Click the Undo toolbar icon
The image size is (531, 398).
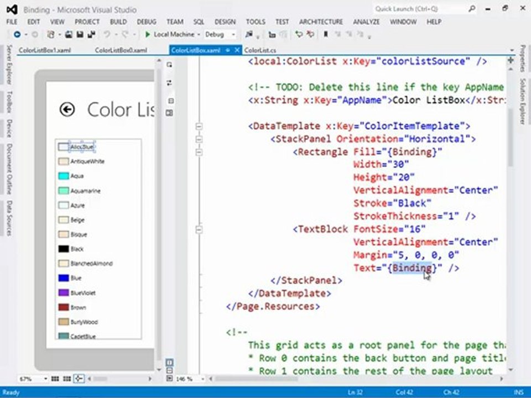(107, 34)
